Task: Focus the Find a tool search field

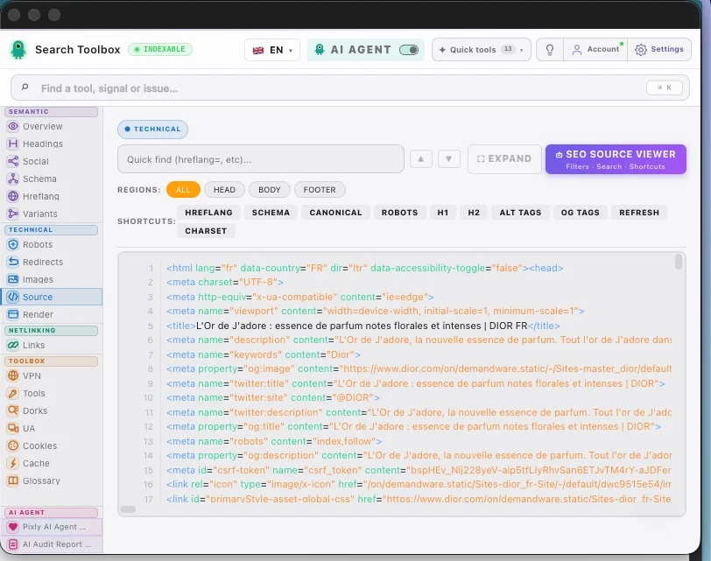Action: (350, 88)
